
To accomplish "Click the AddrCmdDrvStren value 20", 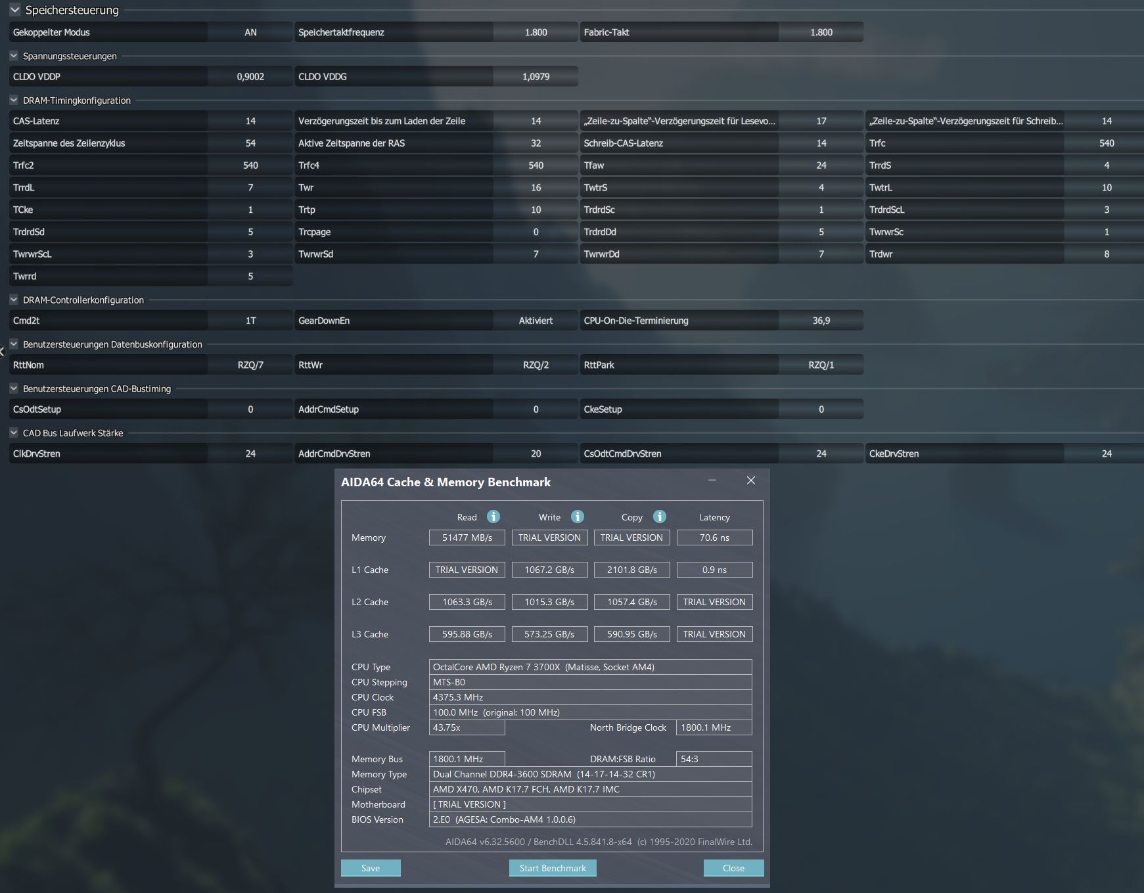I will point(536,454).
